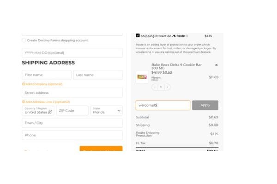This screenshot has height=184, width=277.
Task: Click the Add Company plus icon
Action: coord(24,84)
